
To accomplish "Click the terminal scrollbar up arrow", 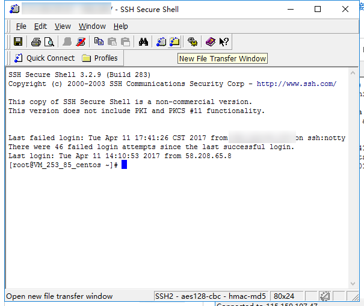I will 353,73.
